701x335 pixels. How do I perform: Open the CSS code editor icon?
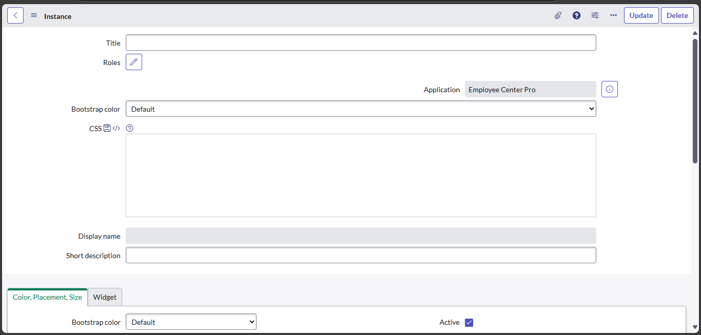(x=116, y=128)
